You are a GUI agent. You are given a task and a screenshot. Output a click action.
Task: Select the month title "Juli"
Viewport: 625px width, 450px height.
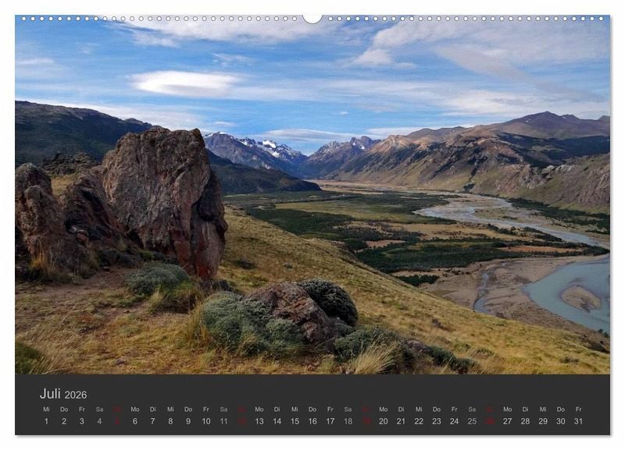click(50, 394)
